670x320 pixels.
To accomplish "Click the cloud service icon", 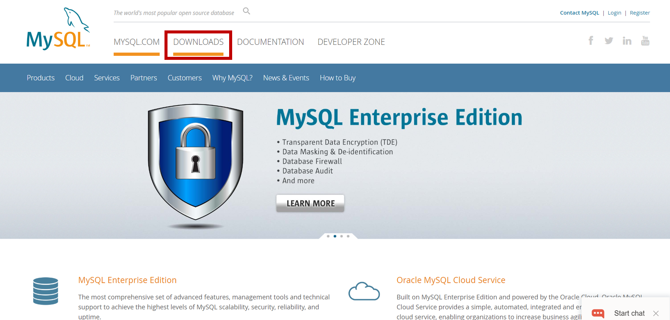I will tap(364, 291).
